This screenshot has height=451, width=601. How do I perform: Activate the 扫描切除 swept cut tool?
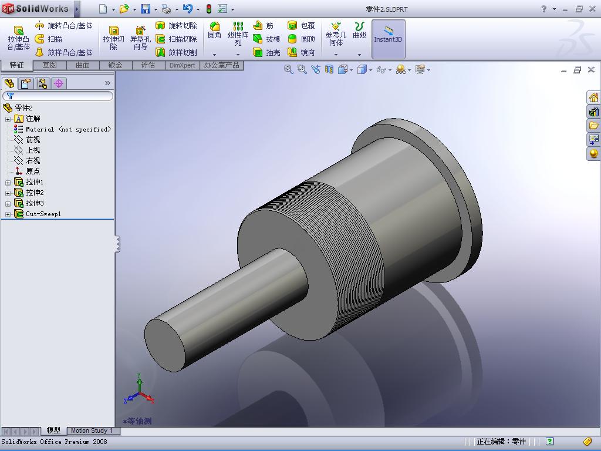tap(176, 39)
